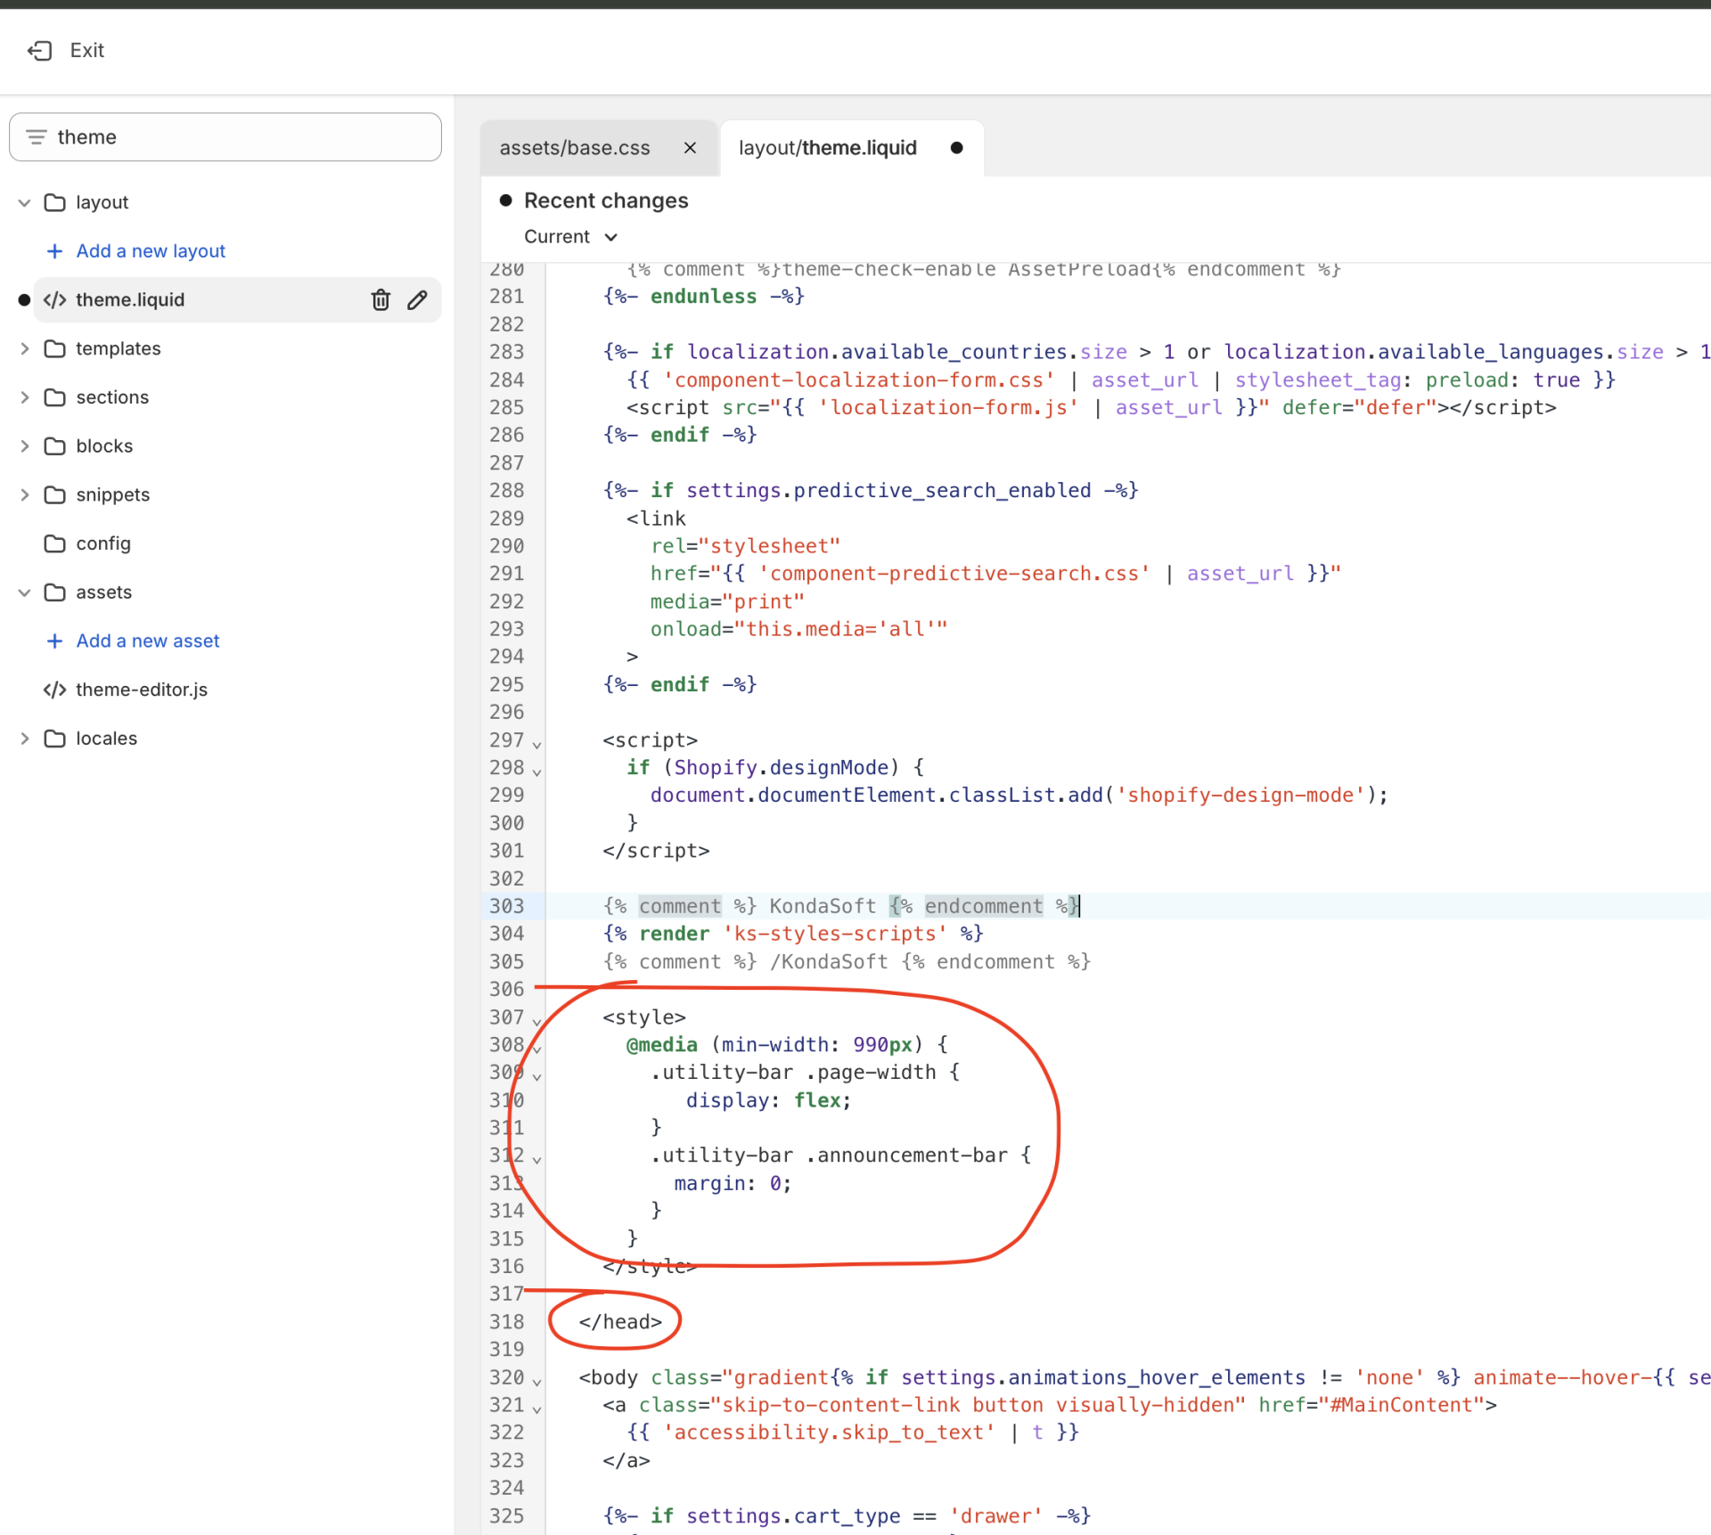The image size is (1711, 1535).
Task: Click the config folder icon
Action: tap(55, 543)
